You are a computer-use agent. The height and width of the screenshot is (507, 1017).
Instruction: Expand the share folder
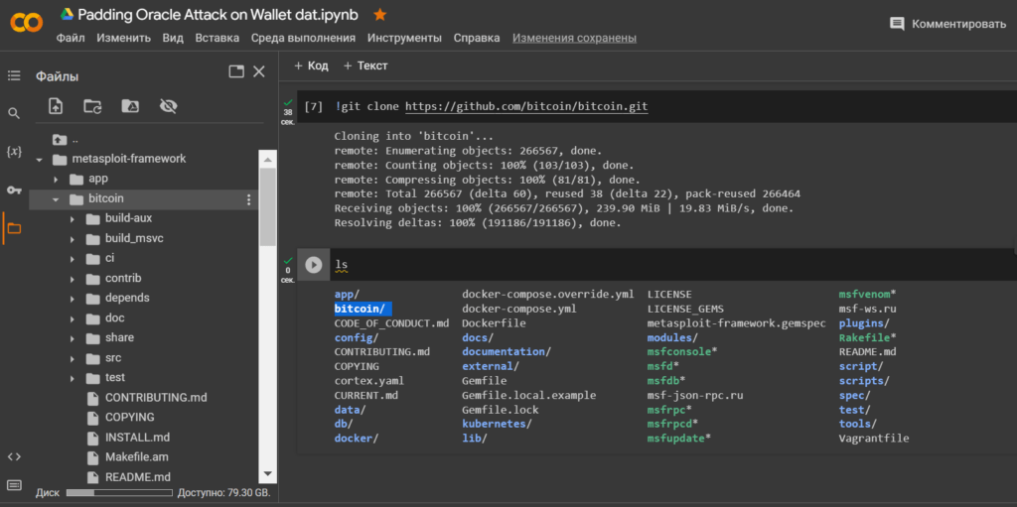coord(73,338)
